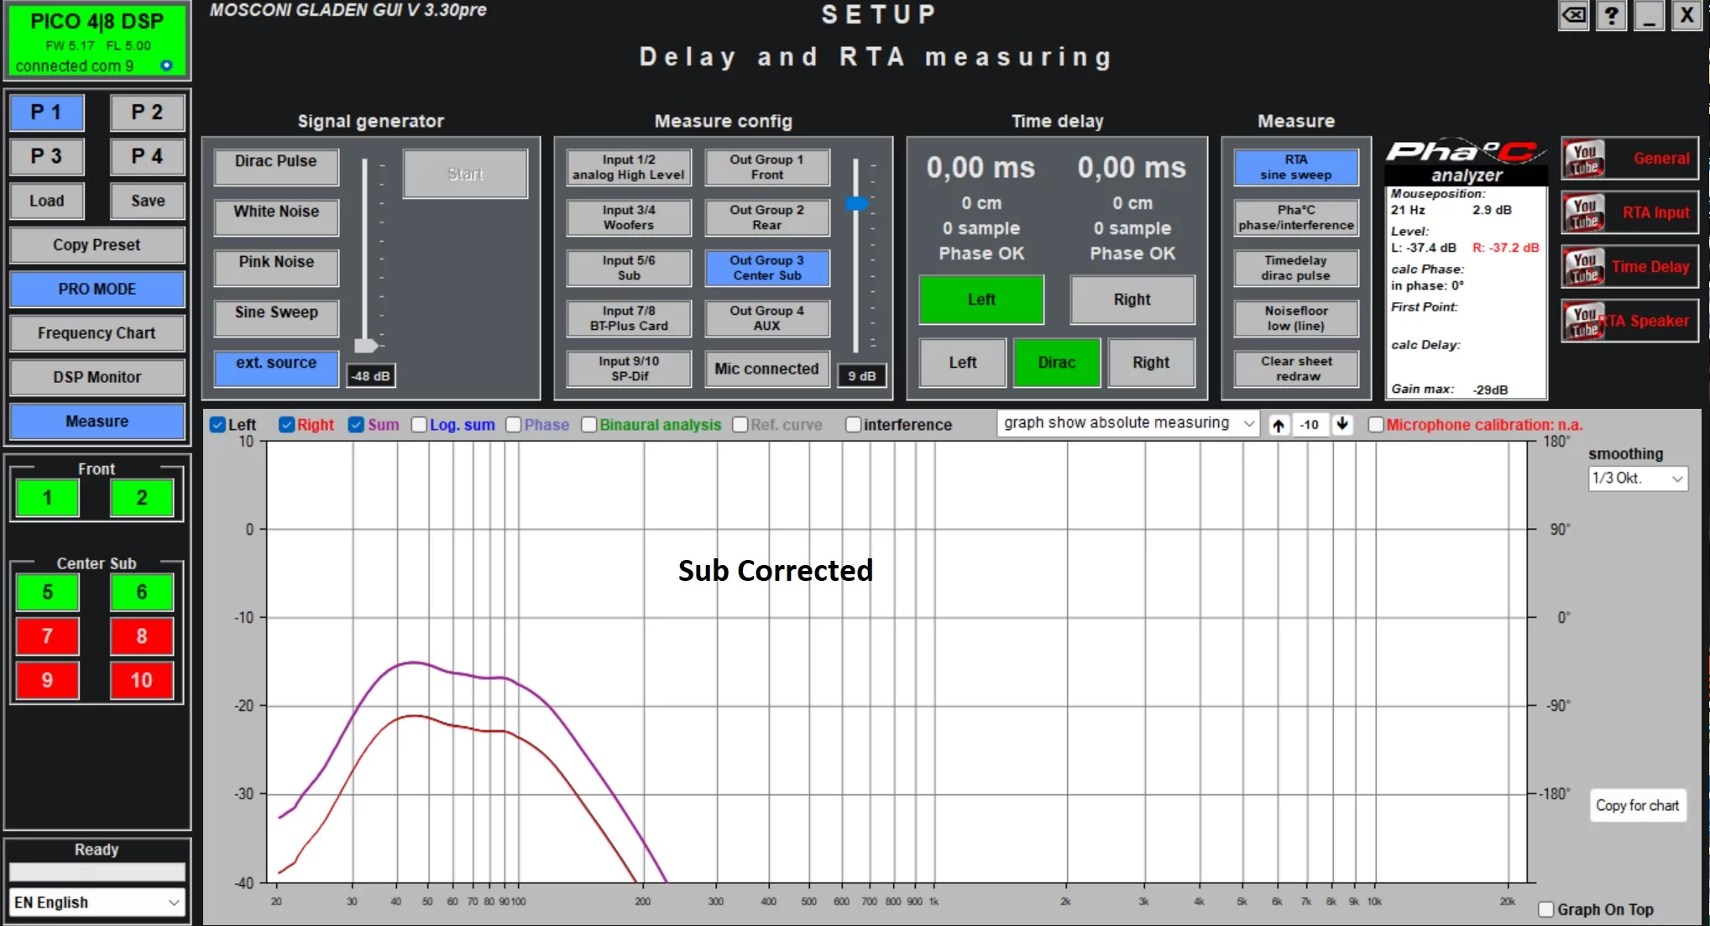This screenshot has height=926, width=1710.
Task: Select EN English language dropdown
Action: click(95, 902)
